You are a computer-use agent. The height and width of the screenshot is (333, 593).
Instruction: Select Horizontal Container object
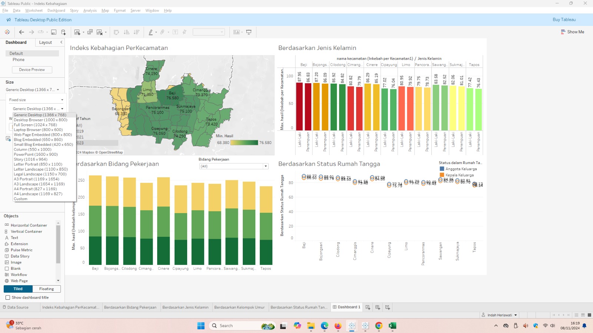[x=29, y=225]
